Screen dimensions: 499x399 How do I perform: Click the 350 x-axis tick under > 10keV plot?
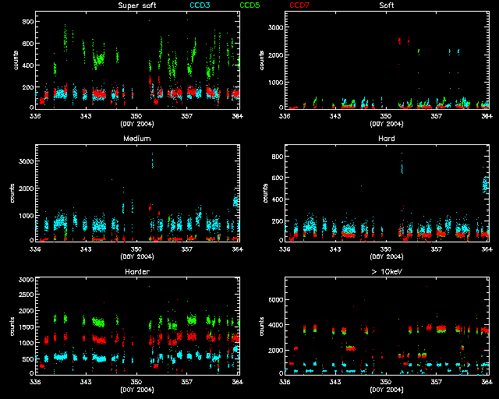tap(386, 382)
